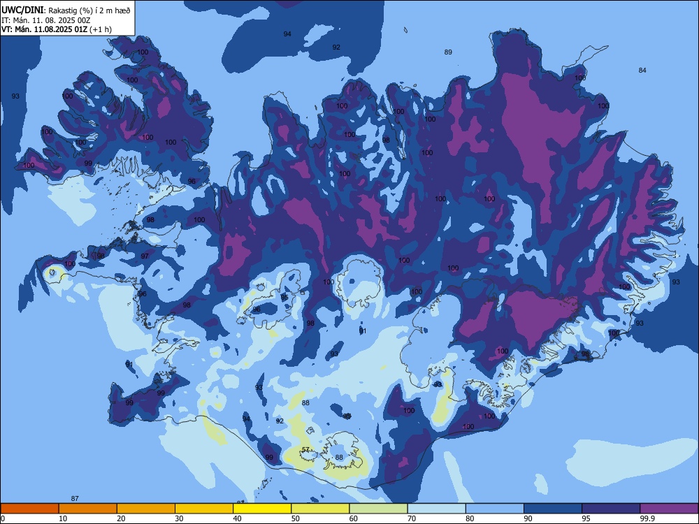Screen dimensions: 699x524
Task: Click the "57" humidity value on the map
Action: coord(306,449)
